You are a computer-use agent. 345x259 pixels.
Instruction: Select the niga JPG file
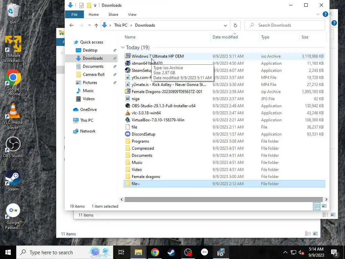pyautogui.click(x=224, y=99)
